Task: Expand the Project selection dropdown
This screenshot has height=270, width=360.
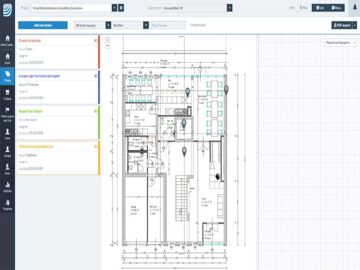Action: [114, 8]
